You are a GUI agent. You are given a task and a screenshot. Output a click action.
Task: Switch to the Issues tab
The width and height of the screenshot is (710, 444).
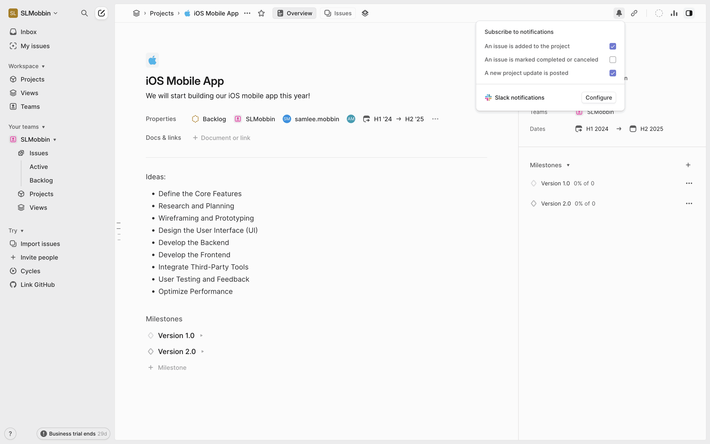[x=338, y=13]
